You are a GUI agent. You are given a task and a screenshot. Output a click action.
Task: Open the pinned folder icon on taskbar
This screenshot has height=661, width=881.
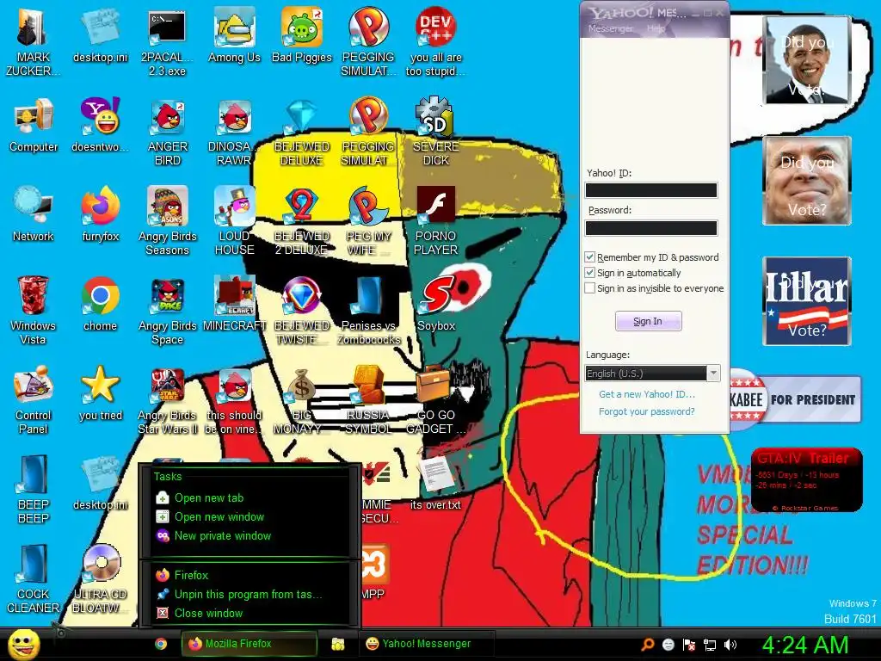tap(337, 644)
